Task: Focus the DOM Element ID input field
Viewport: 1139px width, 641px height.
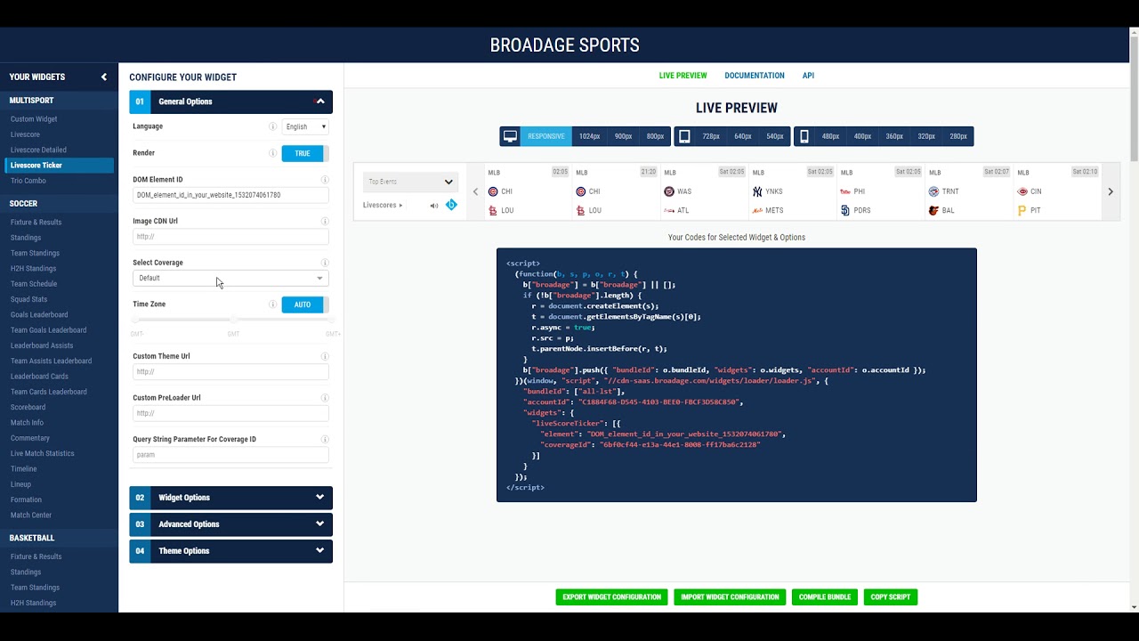Action: [x=230, y=195]
